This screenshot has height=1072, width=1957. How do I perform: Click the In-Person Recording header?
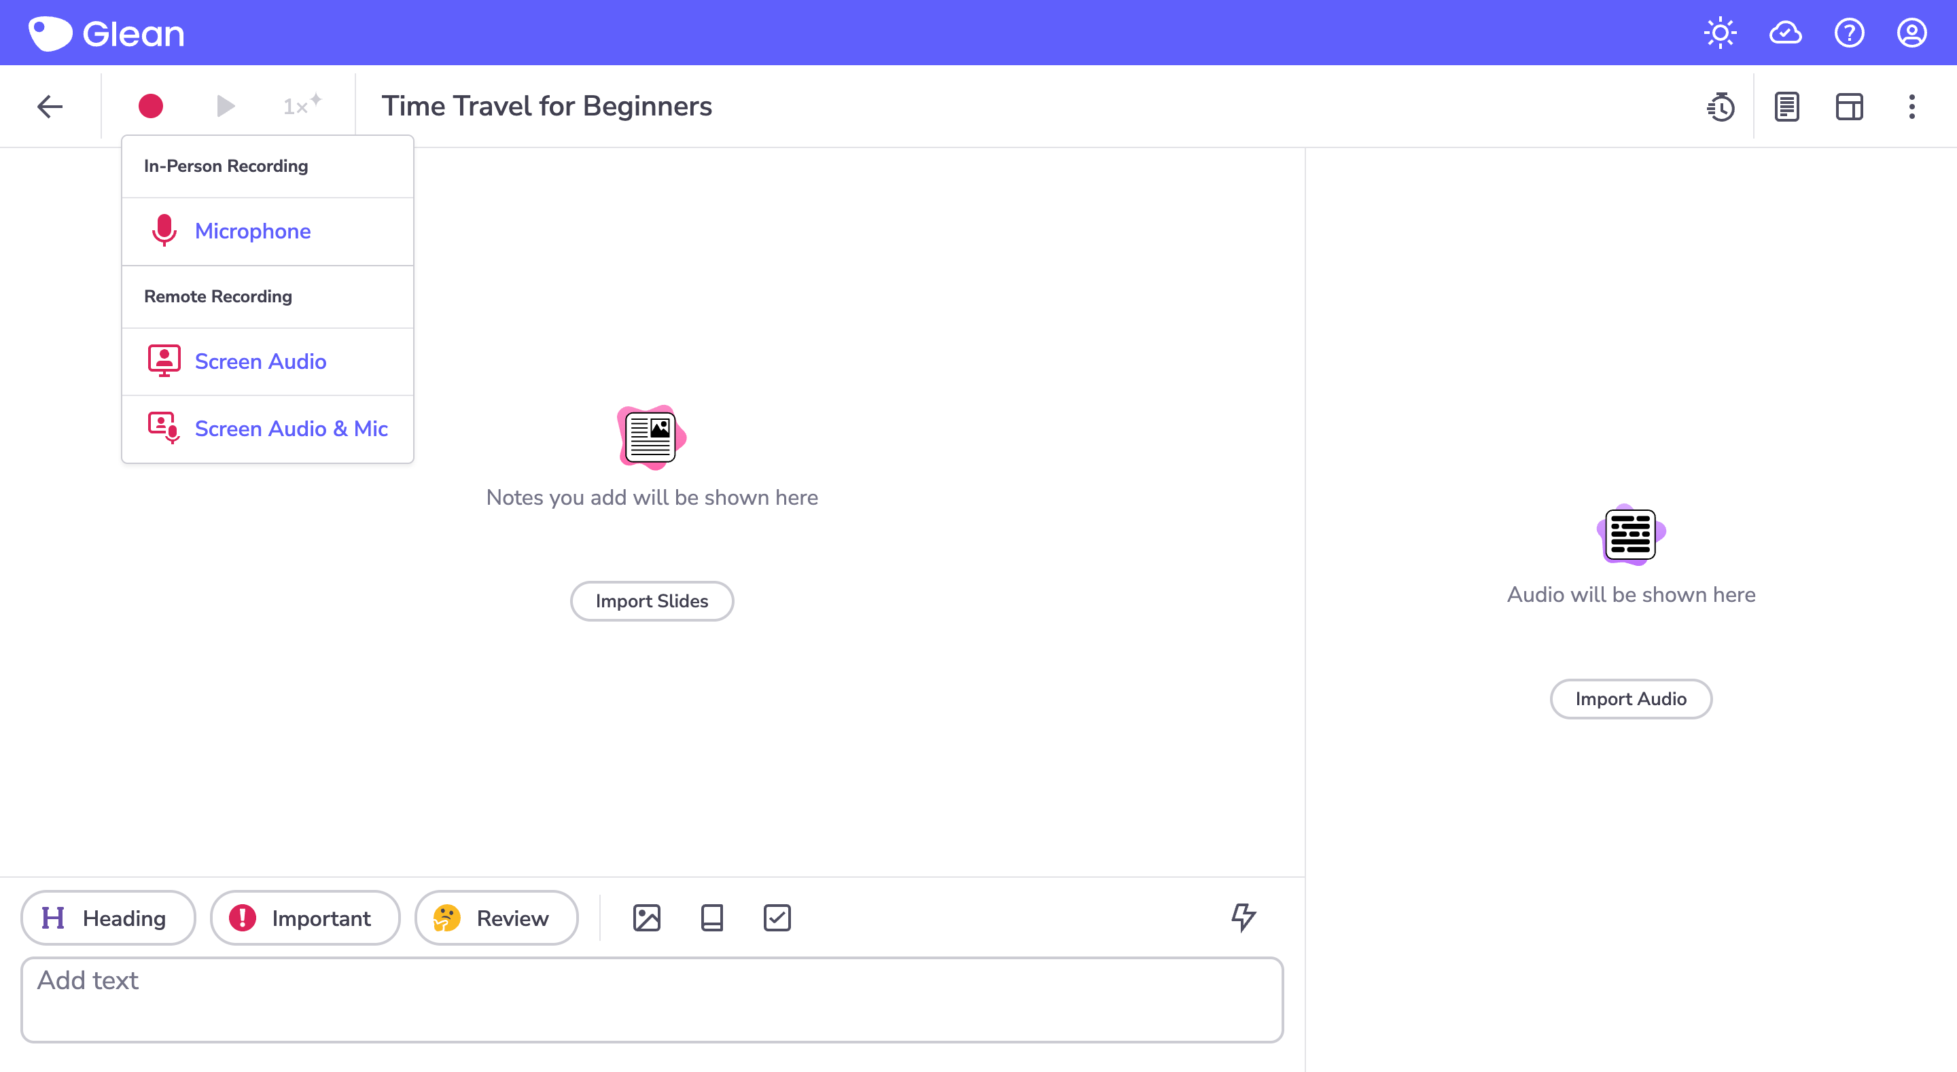coord(226,166)
